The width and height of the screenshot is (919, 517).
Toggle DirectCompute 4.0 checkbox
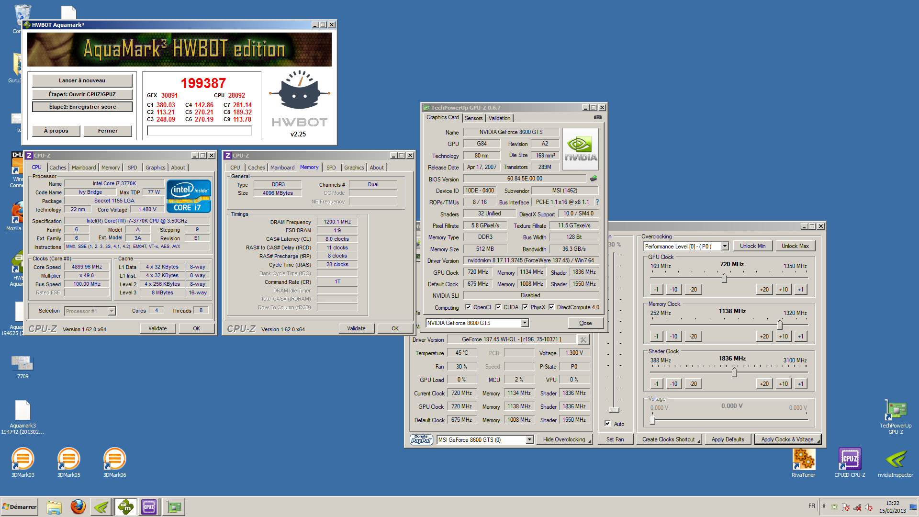click(551, 307)
